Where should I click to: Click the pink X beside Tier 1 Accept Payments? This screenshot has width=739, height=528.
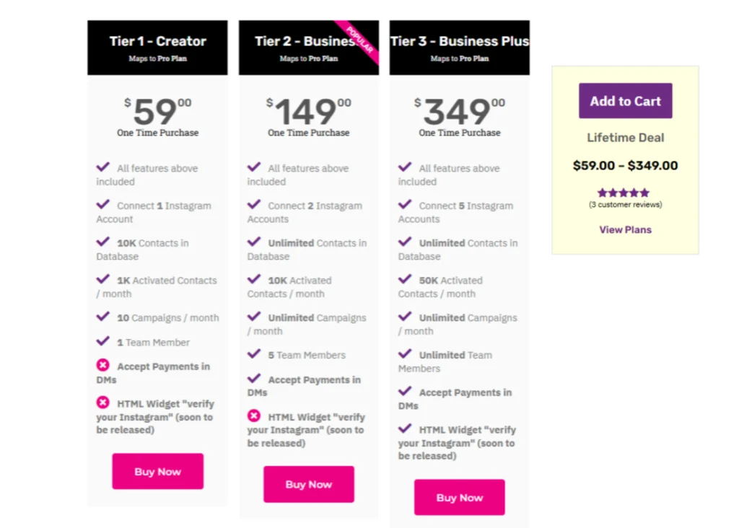pos(103,366)
